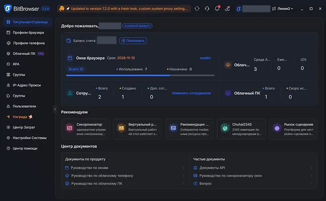Click the комбо link
Viewport: 326px width, 201px height.
tap(206, 58)
